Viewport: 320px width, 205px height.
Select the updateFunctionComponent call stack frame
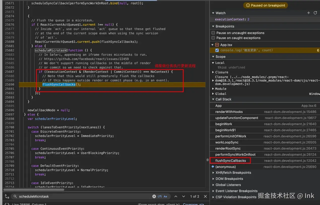click(265, 118)
